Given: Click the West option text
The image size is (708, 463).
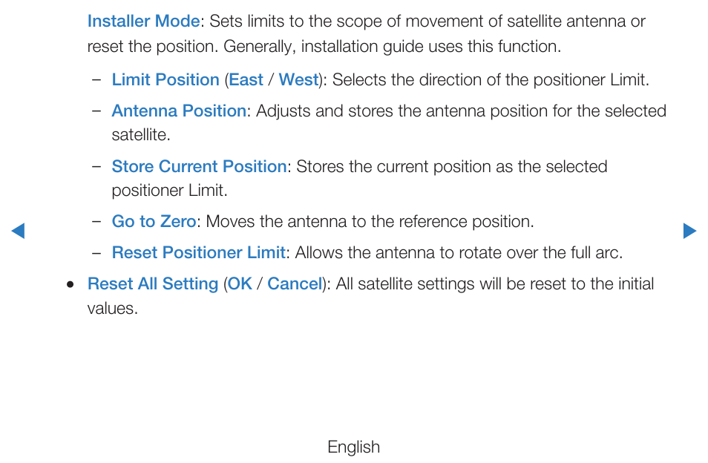Looking at the screenshot, I should coord(298,80).
